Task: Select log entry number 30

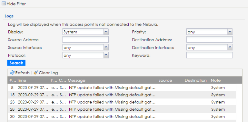Action: [122, 117]
